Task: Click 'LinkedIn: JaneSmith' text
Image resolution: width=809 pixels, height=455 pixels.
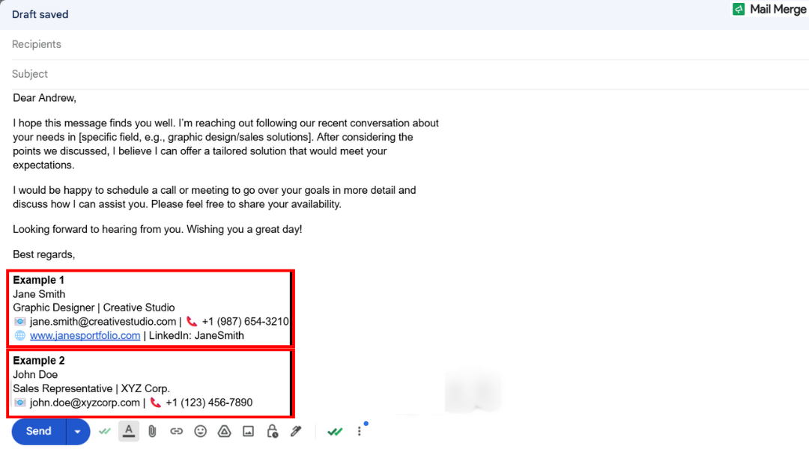Action: [196, 335]
